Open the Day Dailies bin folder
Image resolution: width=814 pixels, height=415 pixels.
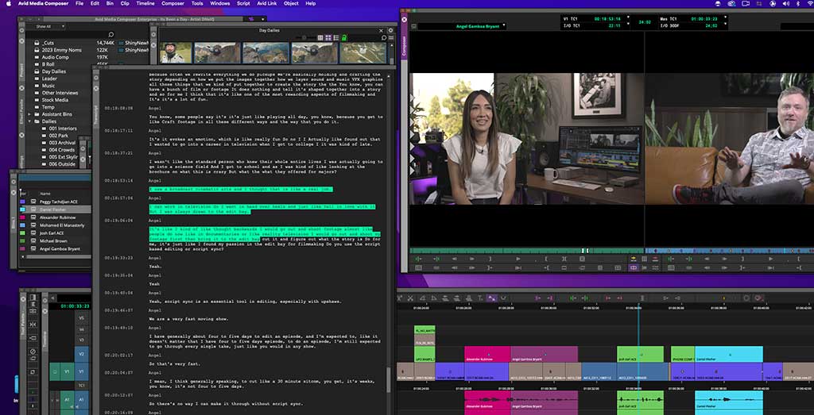53,71
